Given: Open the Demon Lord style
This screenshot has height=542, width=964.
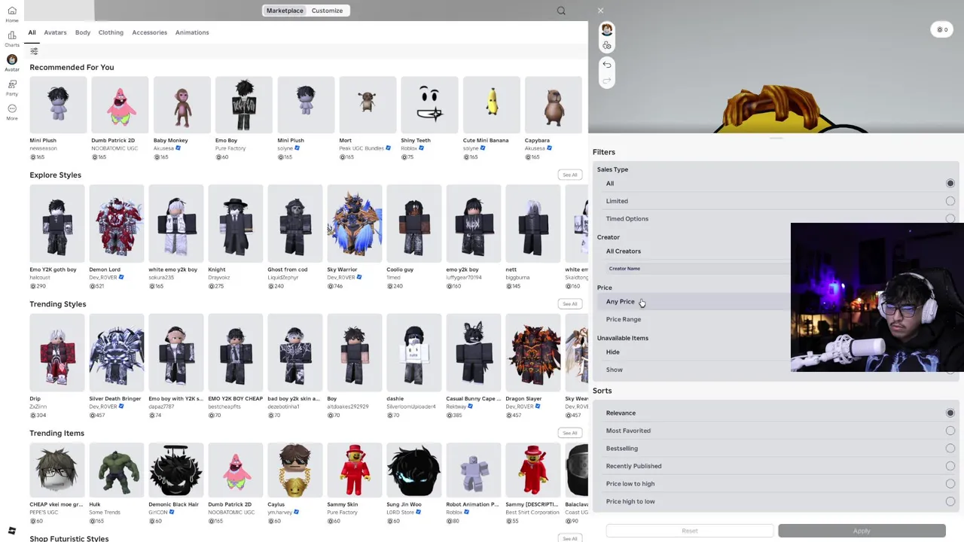Looking at the screenshot, I should pos(116,224).
